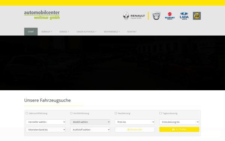Screen dimensions: 225x141
Task: Tick the Vorführfahrzeug checkbox
Action: click(71, 113)
